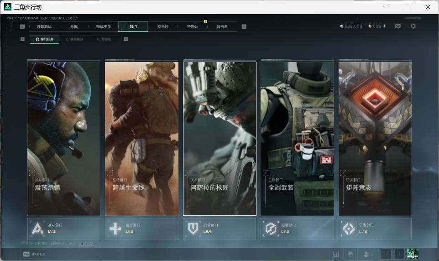Minimize the game window
The width and height of the screenshot is (439, 261).
pos(387,7)
